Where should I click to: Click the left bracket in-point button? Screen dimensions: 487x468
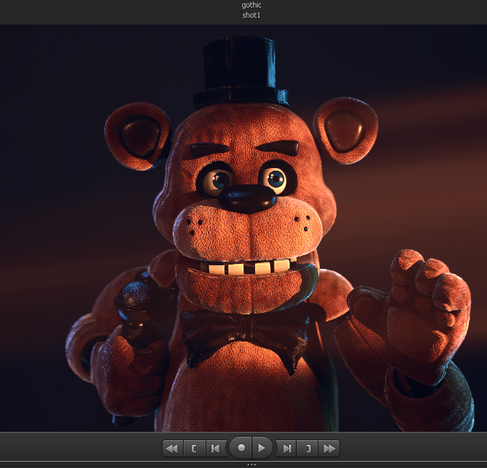(x=195, y=448)
